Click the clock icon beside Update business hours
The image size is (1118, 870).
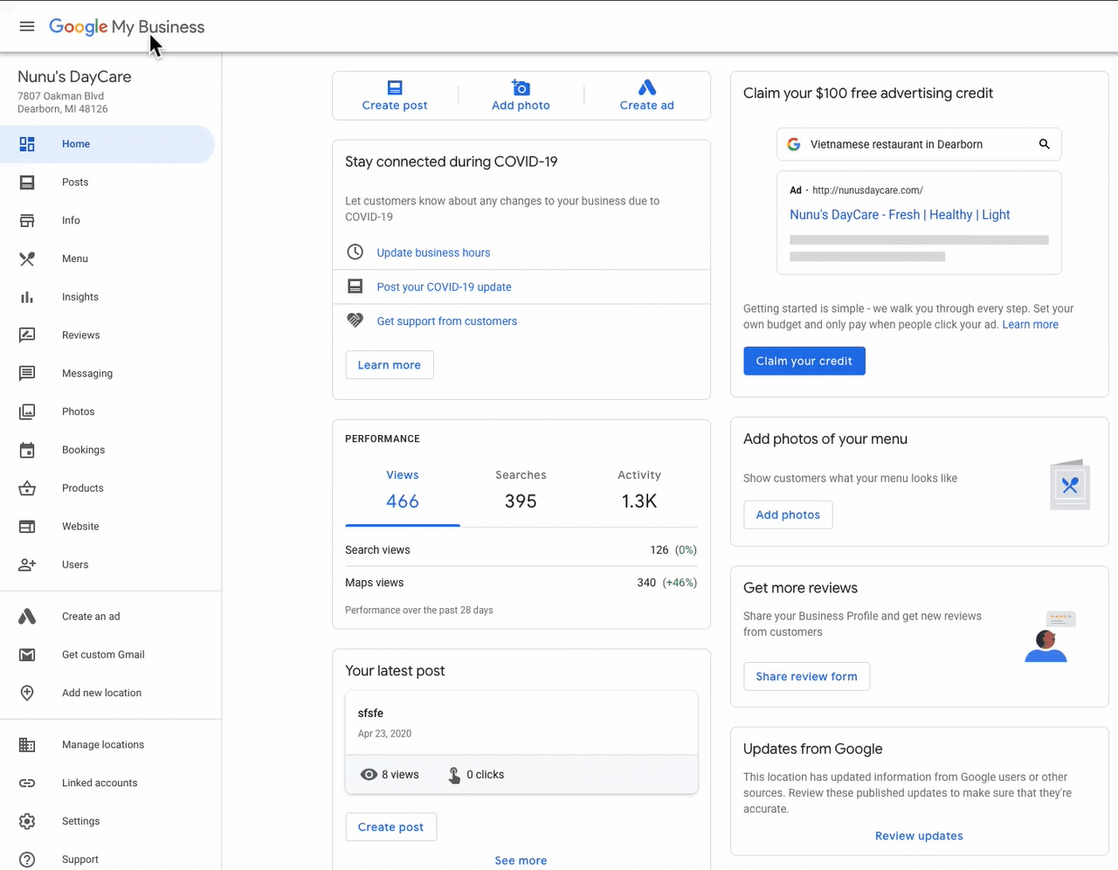(355, 252)
